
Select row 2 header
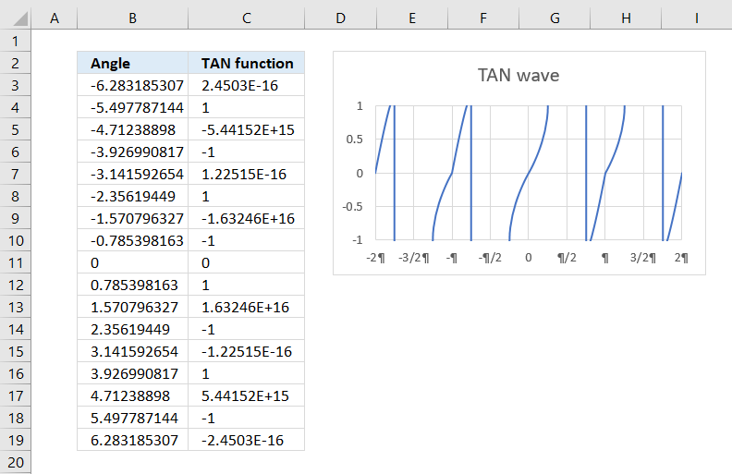(x=16, y=63)
